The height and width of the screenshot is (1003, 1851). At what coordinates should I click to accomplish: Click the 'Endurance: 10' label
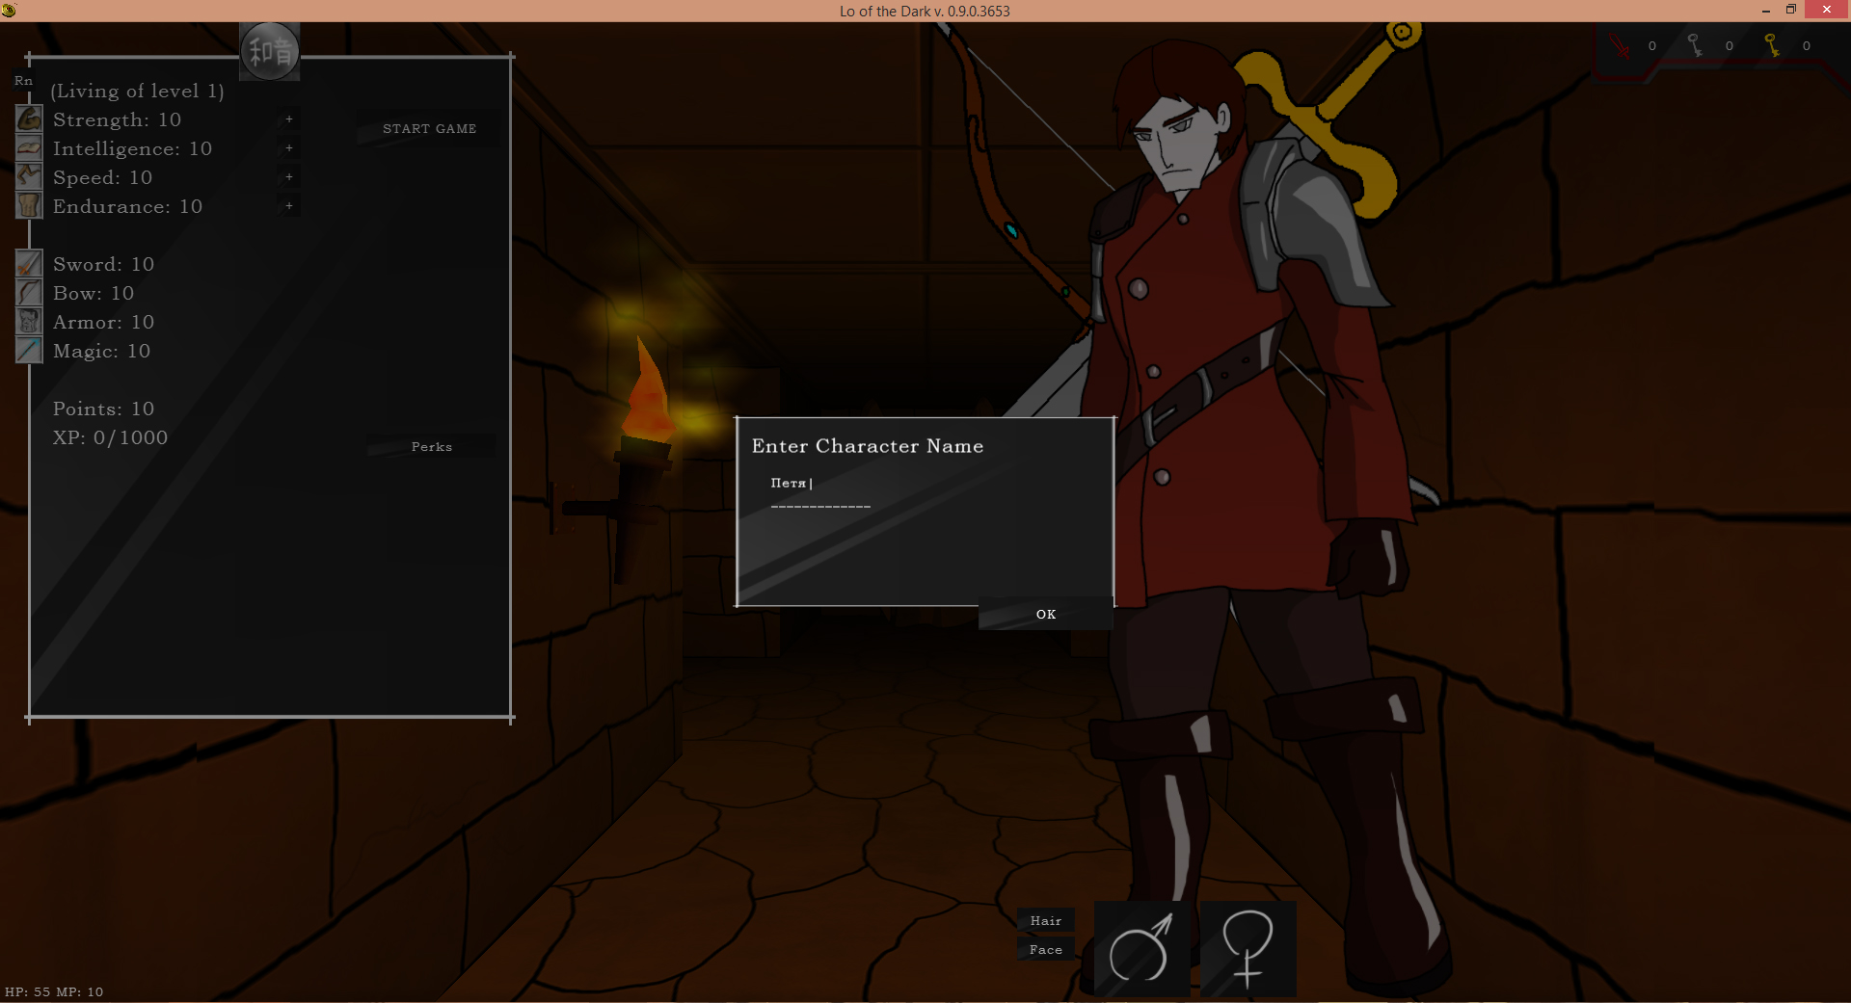point(127,206)
